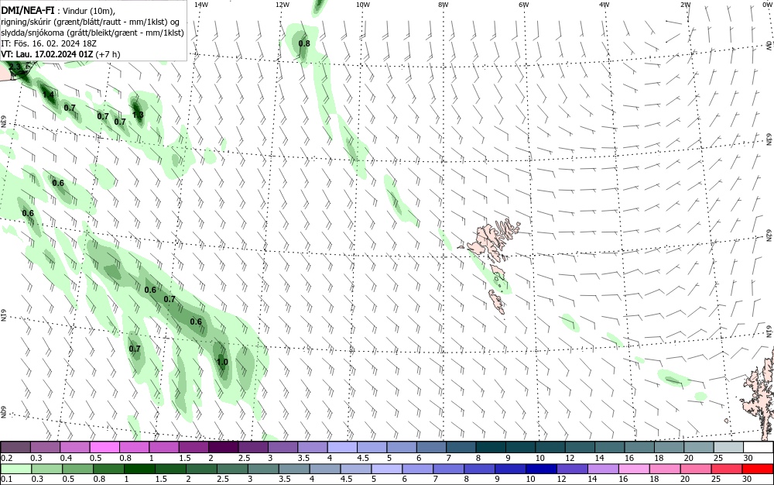Pick the deep blue 10 rain legend swatch

tap(542, 469)
